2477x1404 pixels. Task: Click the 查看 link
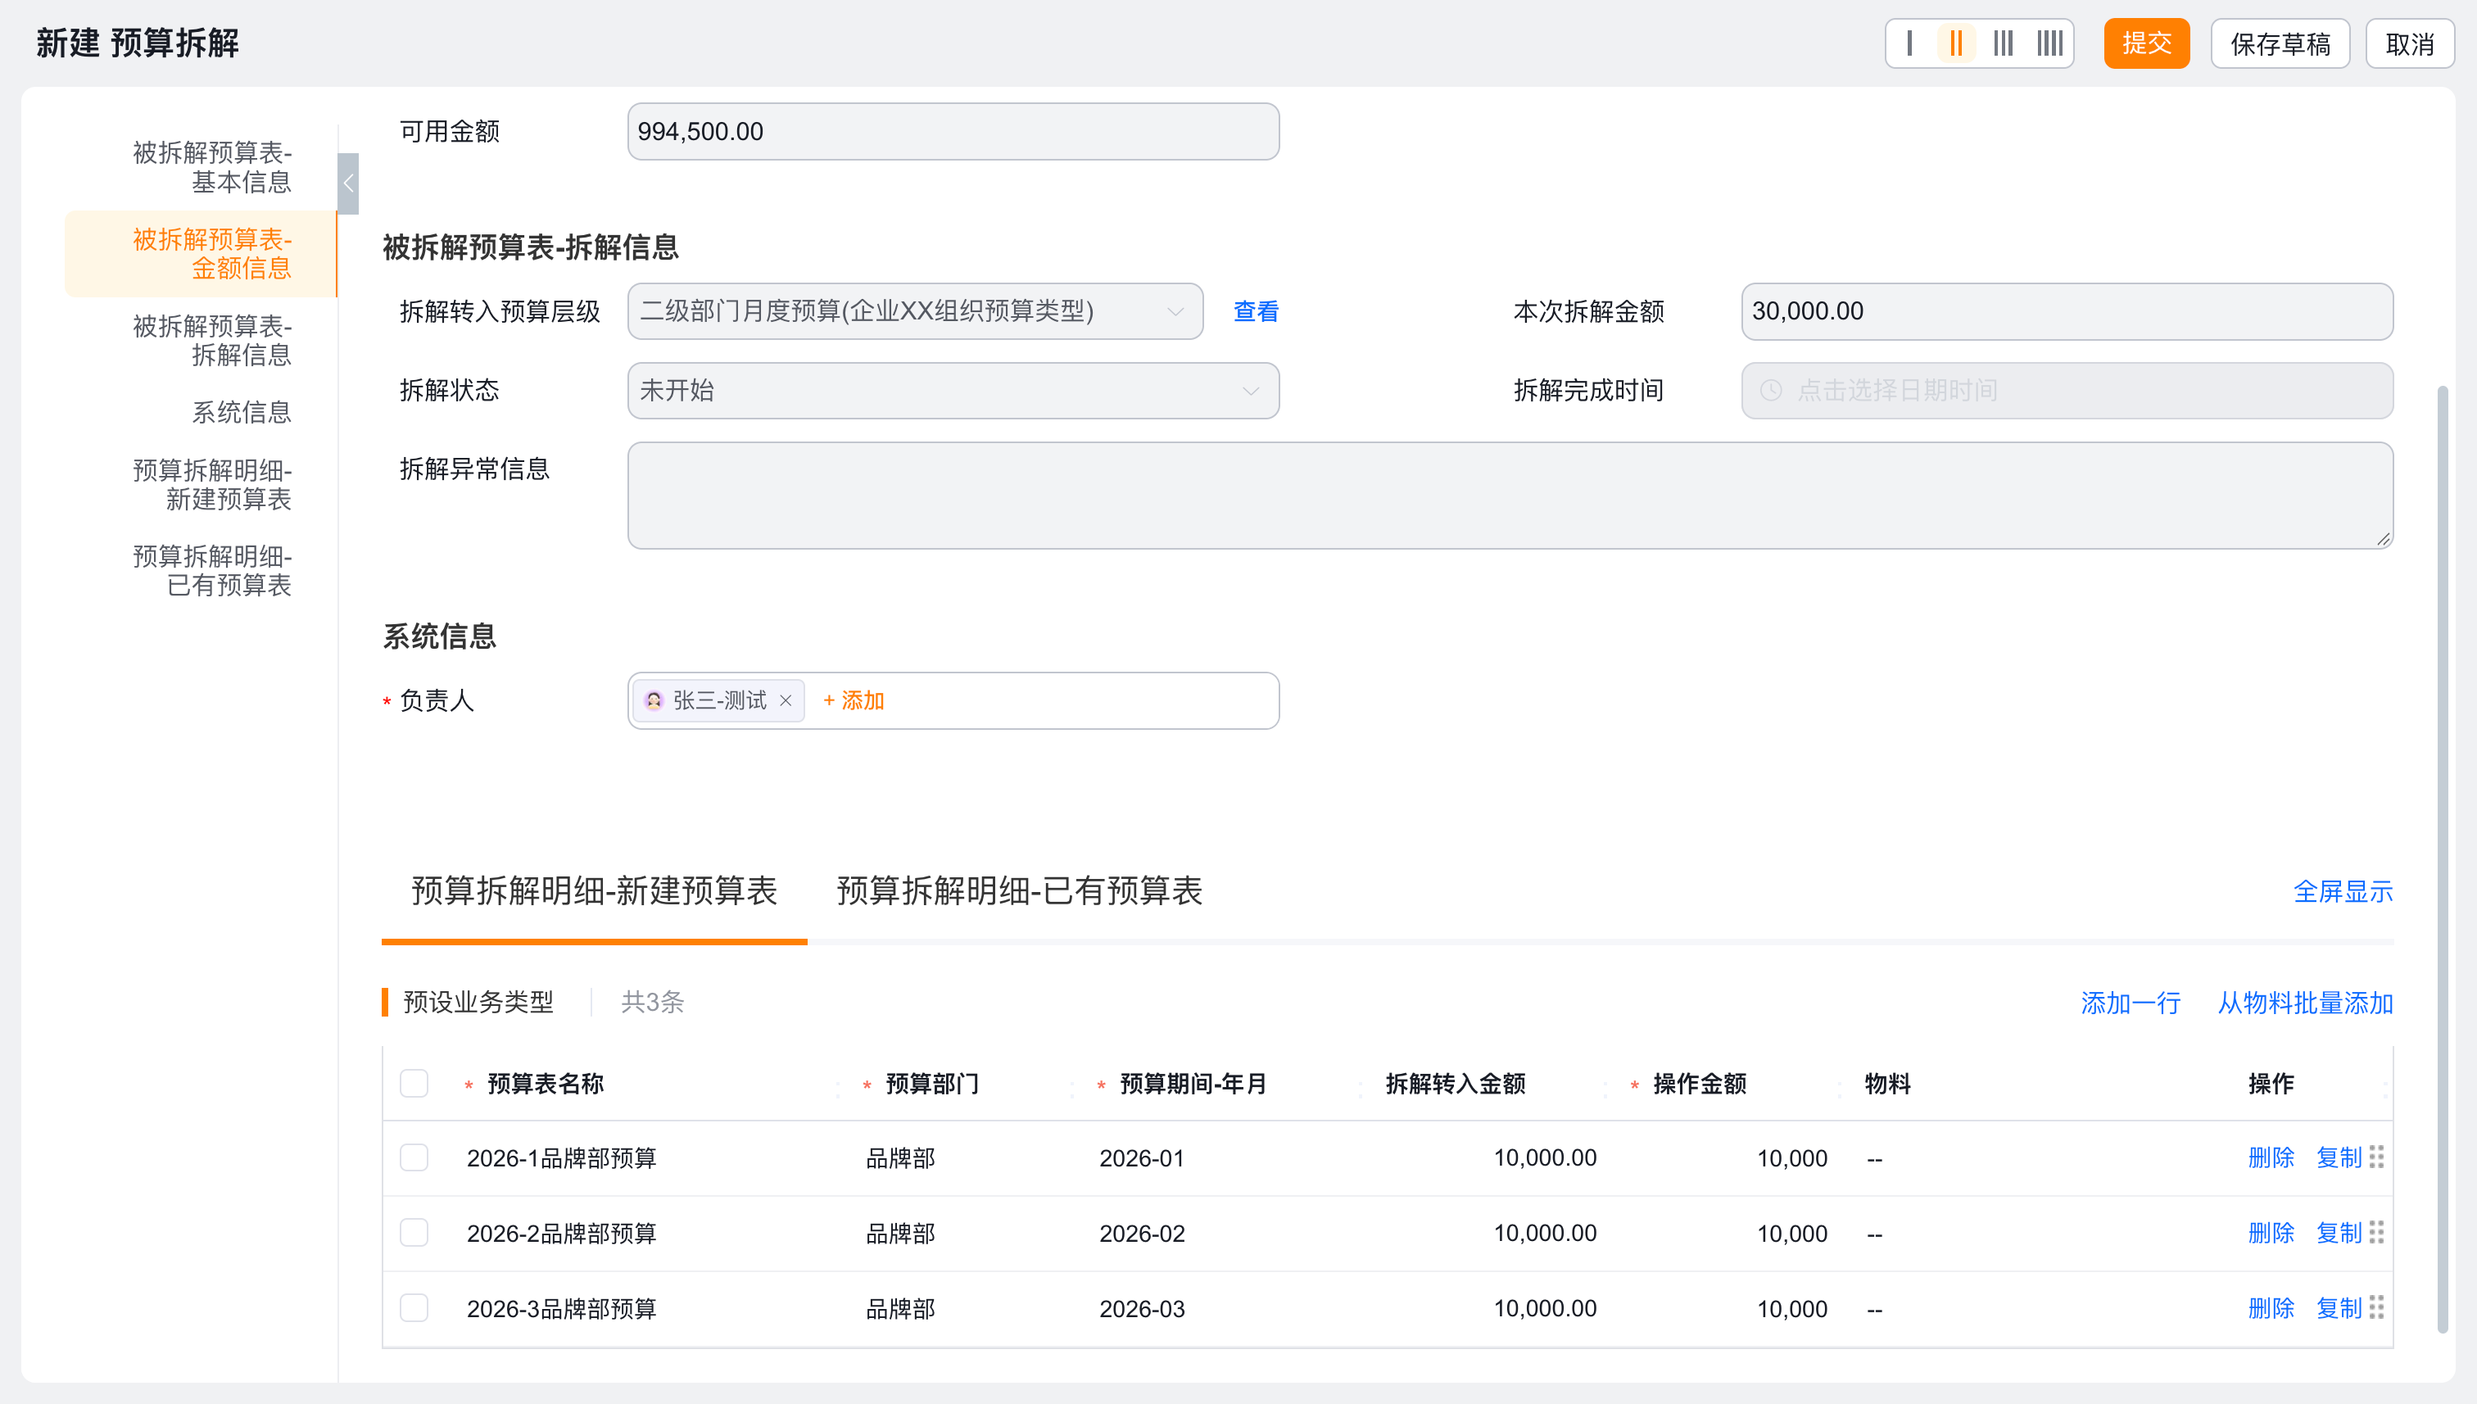(1257, 311)
